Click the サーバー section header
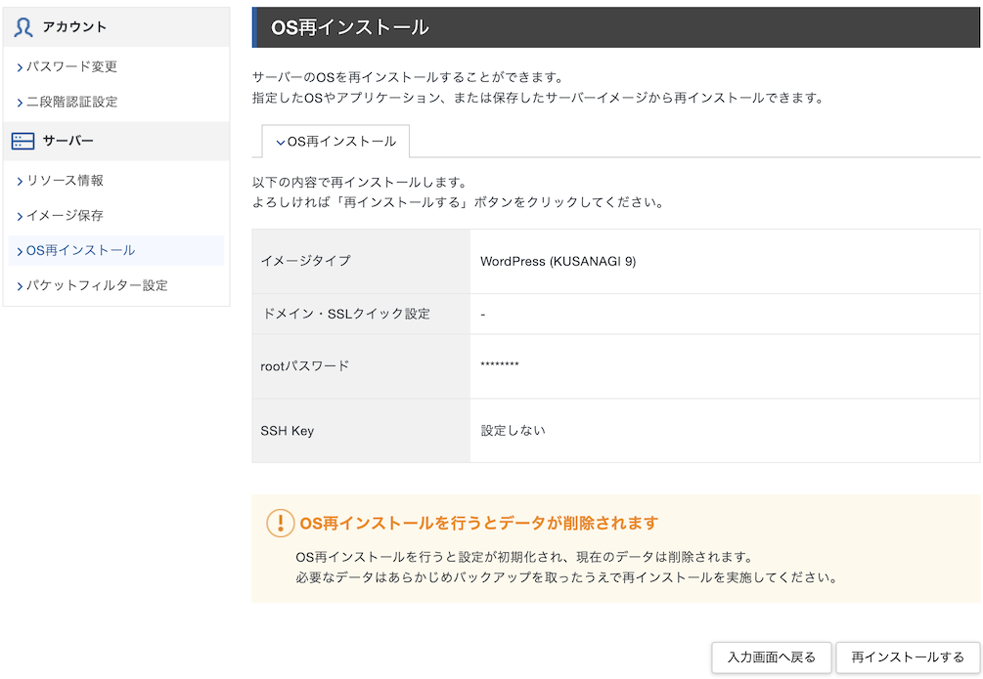The height and width of the screenshot is (679, 983). (x=67, y=142)
